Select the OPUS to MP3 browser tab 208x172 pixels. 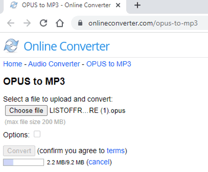click(65, 6)
